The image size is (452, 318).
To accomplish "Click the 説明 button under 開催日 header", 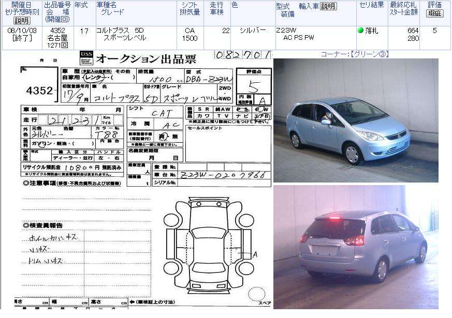I will tap(21, 21).
